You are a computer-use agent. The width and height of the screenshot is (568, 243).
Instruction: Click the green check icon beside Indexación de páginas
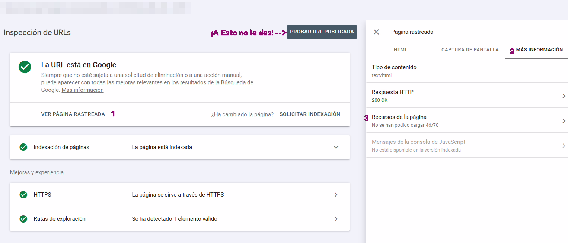pyautogui.click(x=23, y=147)
